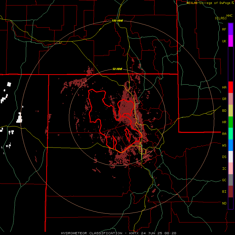Image resolution: width=235 pixels, height=235 pixels.
Task: Click the ND black legend swatch
Action: (231, 203)
